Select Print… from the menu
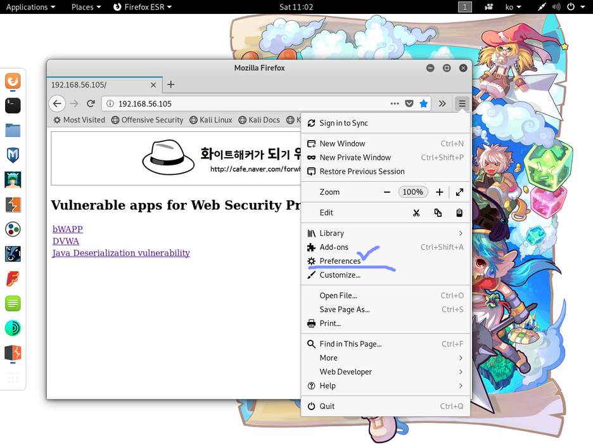Viewport: 593px width, 445px height. [x=385, y=323]
